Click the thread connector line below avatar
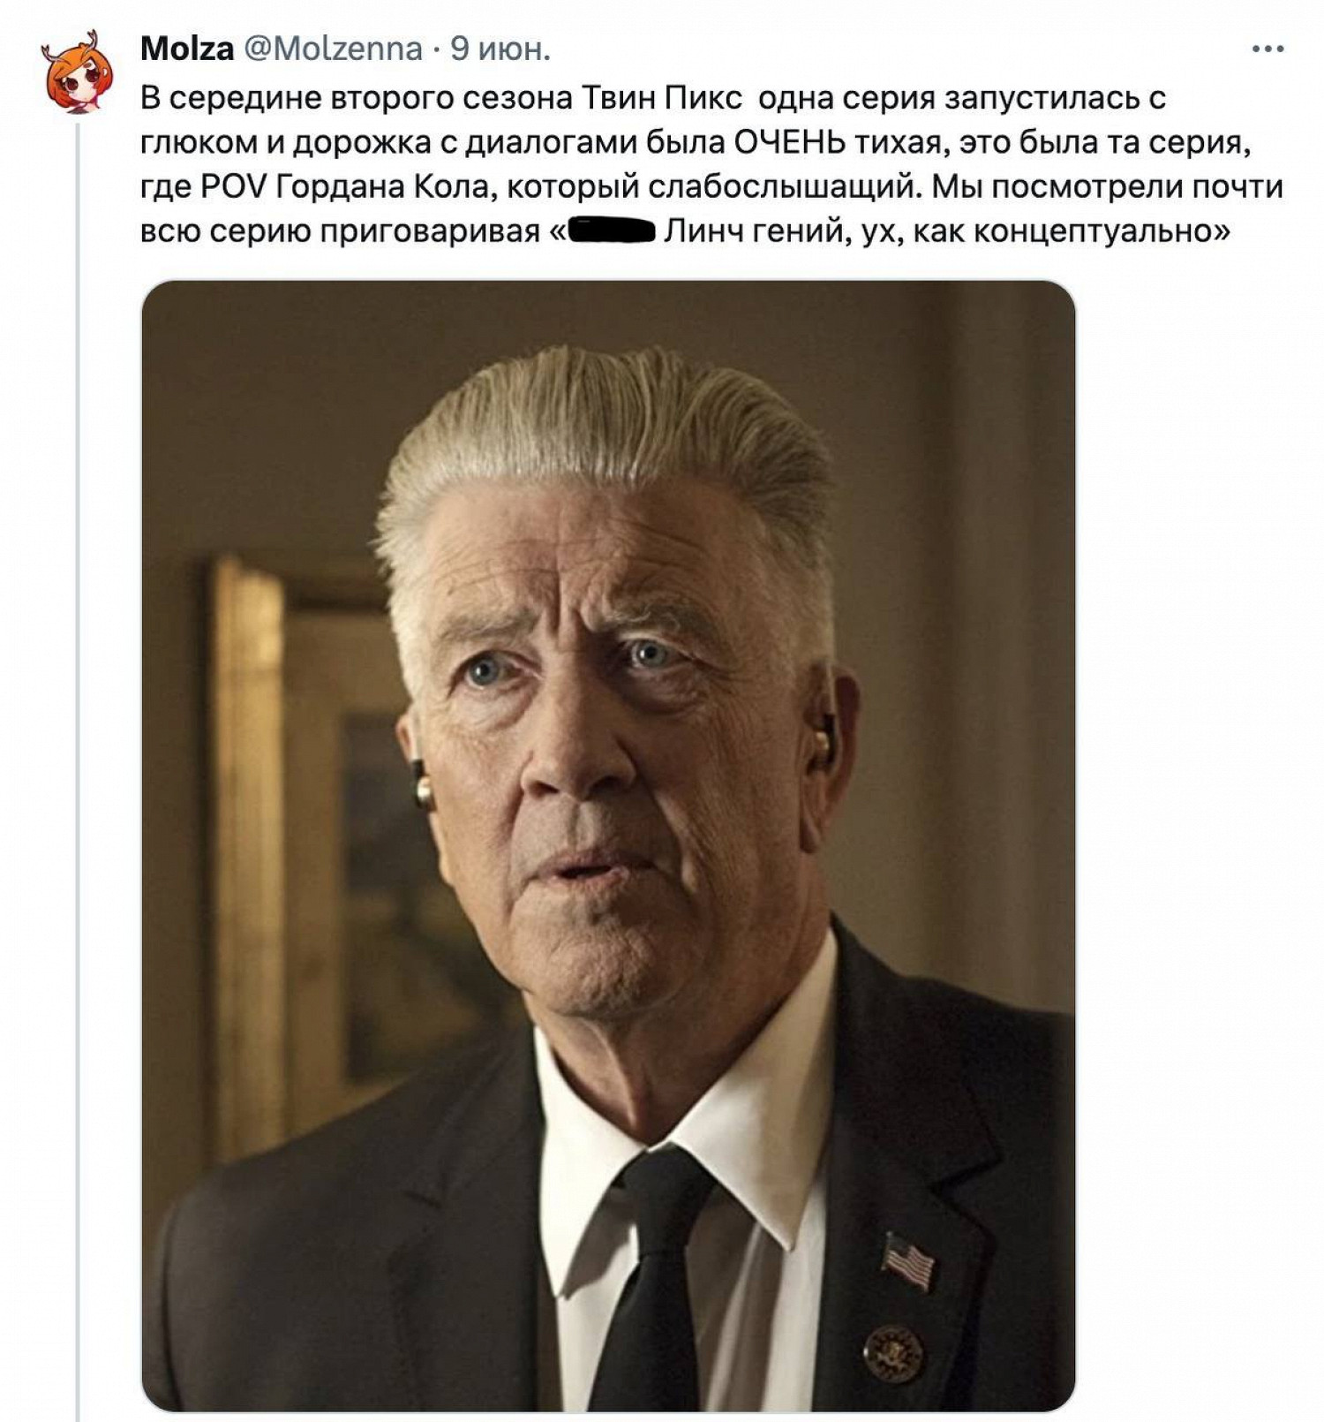 pos(78,768)
